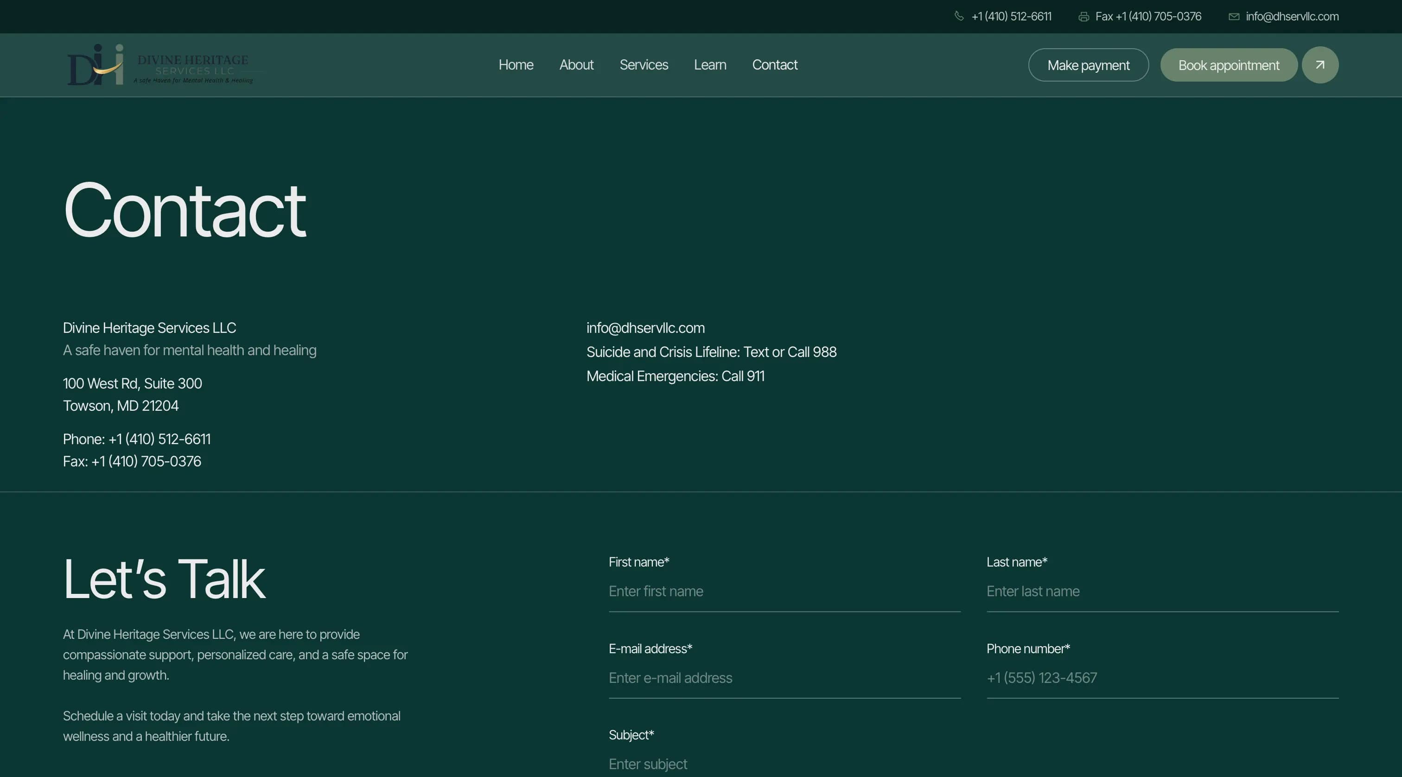This screenshot has height=777, width=1402.
Task: Click the Towson, MD 21204 text
Action: click(x=121, y=406)
